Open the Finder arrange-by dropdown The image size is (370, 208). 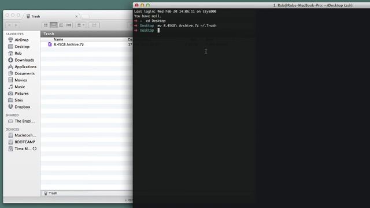click(81, 25)
